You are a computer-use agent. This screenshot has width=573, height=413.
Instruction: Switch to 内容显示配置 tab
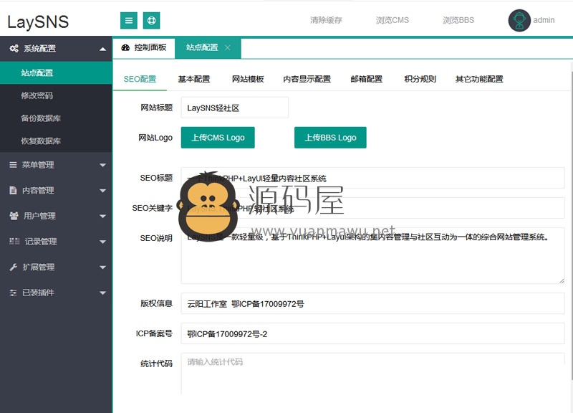(307, 79)
